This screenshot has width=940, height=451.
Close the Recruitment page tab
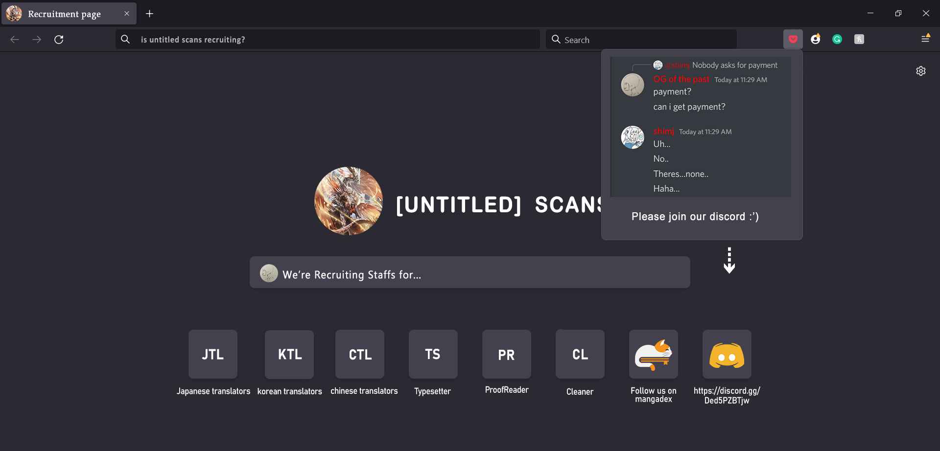tap(127, 14)
